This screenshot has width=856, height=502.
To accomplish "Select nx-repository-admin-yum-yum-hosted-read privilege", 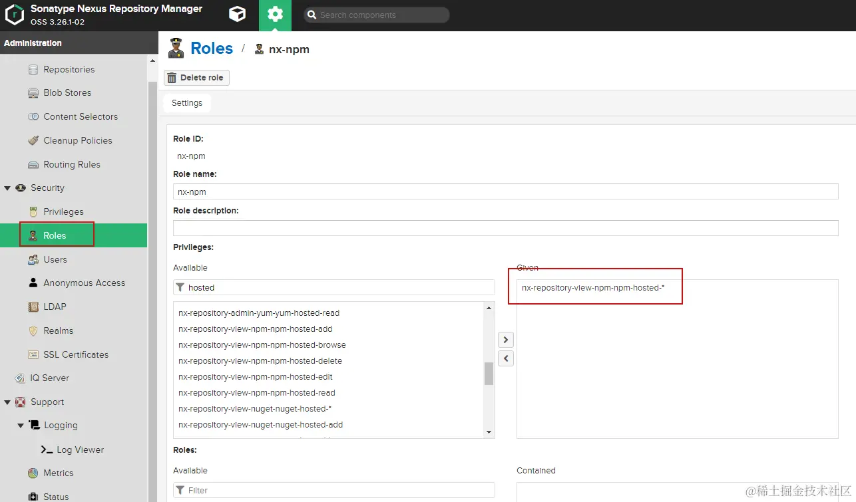I will coord(328,313).
